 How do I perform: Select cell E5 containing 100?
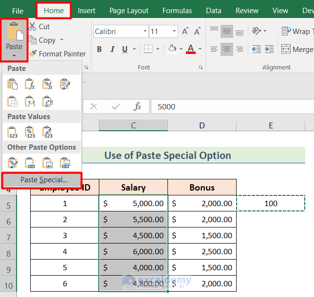tap(271, 203)
